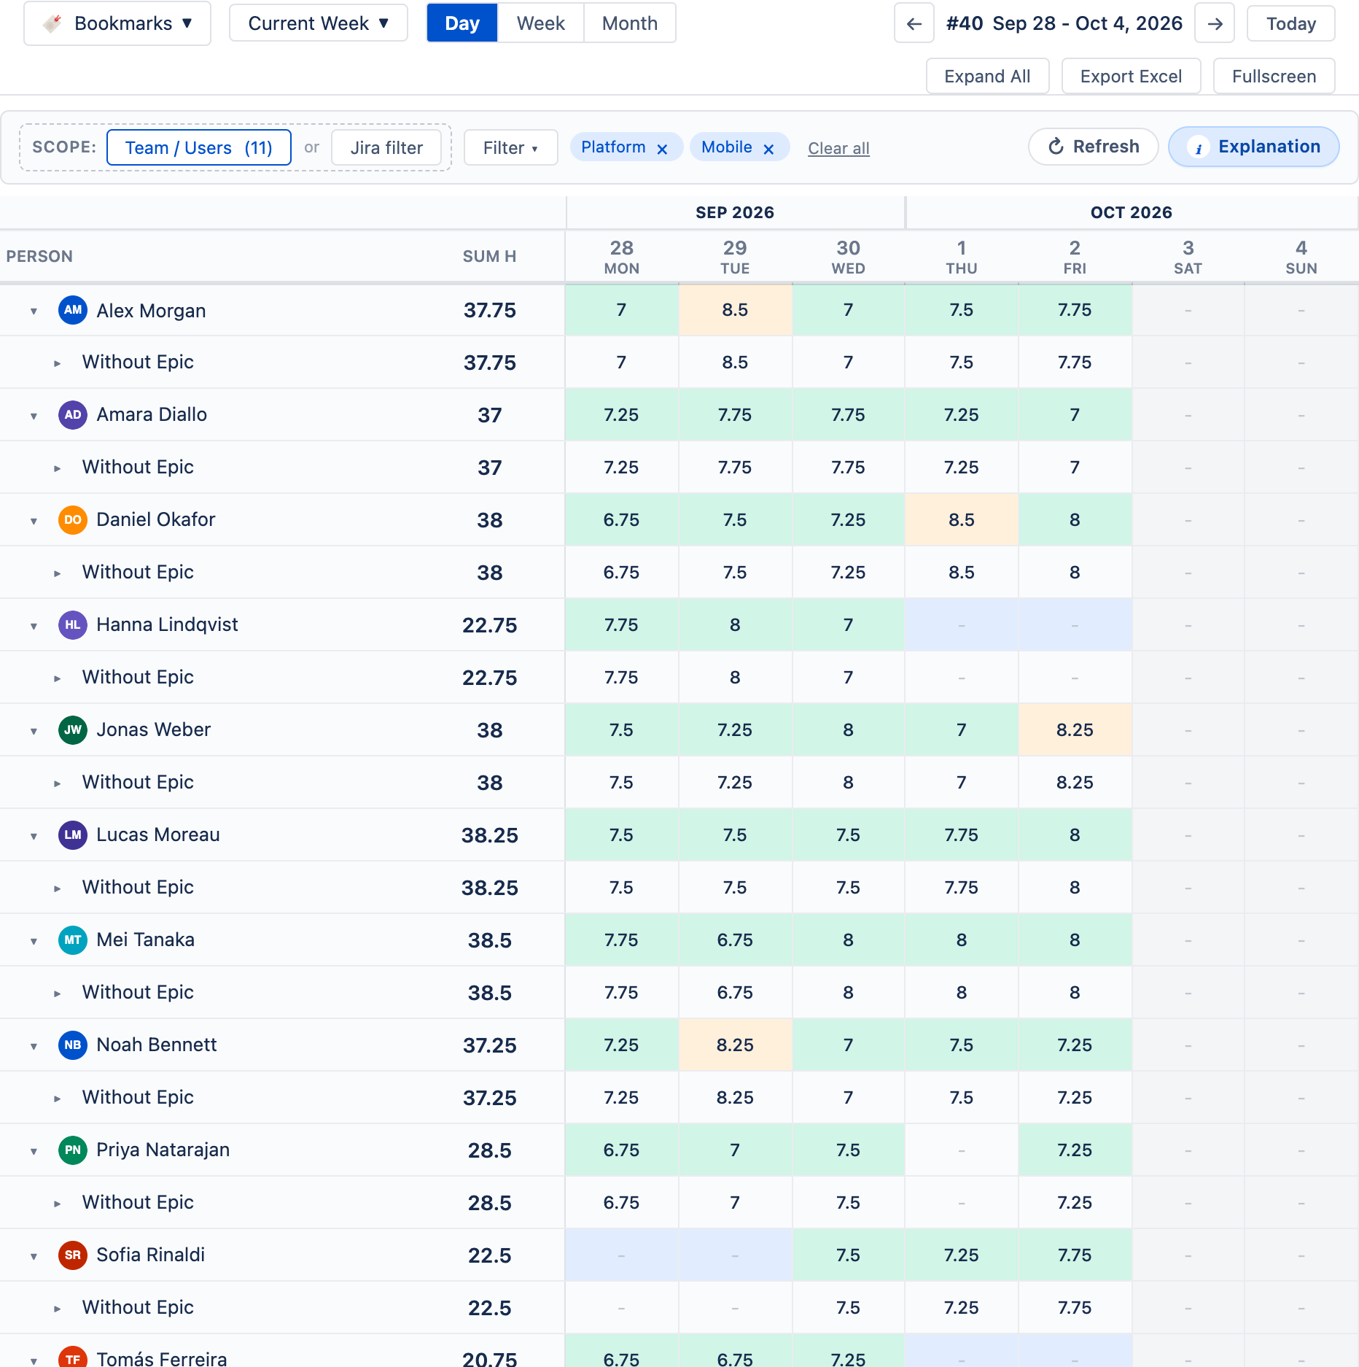Select Team / Users scope
Viewport: 1359px width, 1367px height.
coord(199,148)
